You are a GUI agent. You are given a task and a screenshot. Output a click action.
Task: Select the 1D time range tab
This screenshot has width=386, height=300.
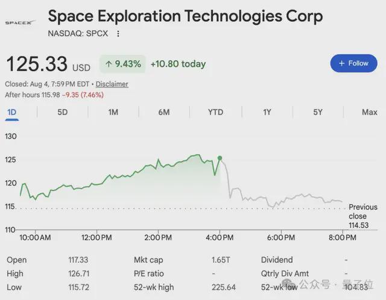(11, 113)
